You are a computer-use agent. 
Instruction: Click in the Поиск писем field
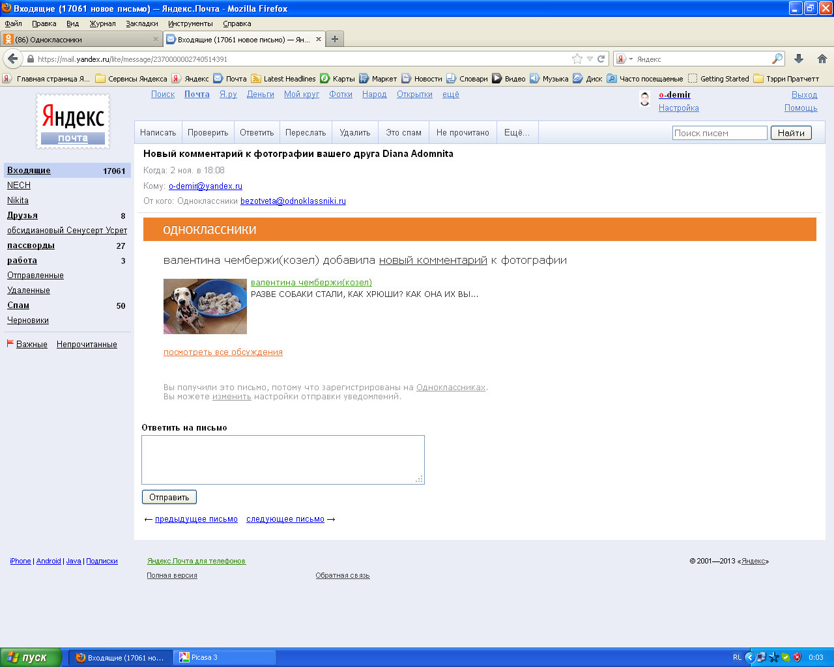coord(720,133)
